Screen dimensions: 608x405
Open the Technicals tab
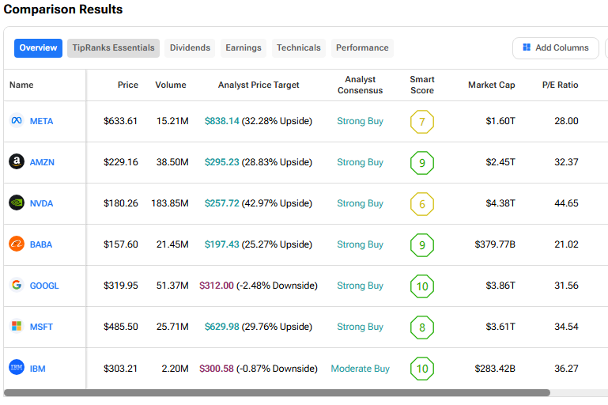[298, 48]
